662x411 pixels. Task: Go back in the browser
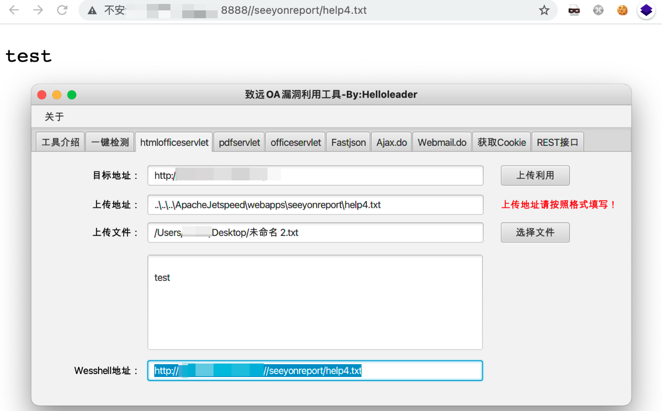14,10
